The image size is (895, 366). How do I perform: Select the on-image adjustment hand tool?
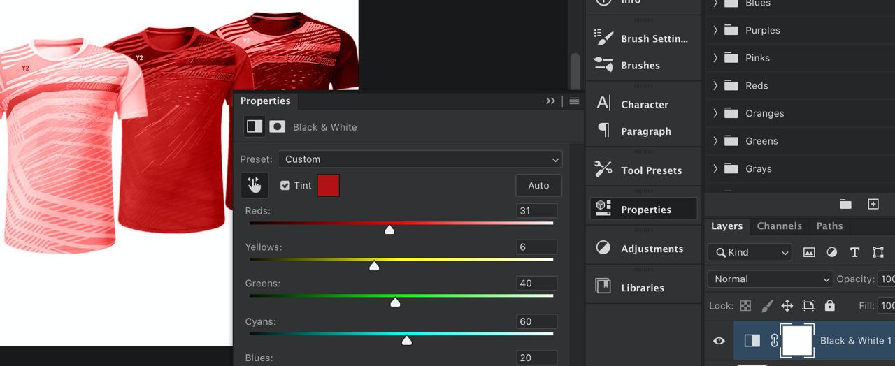pos(255,185)
